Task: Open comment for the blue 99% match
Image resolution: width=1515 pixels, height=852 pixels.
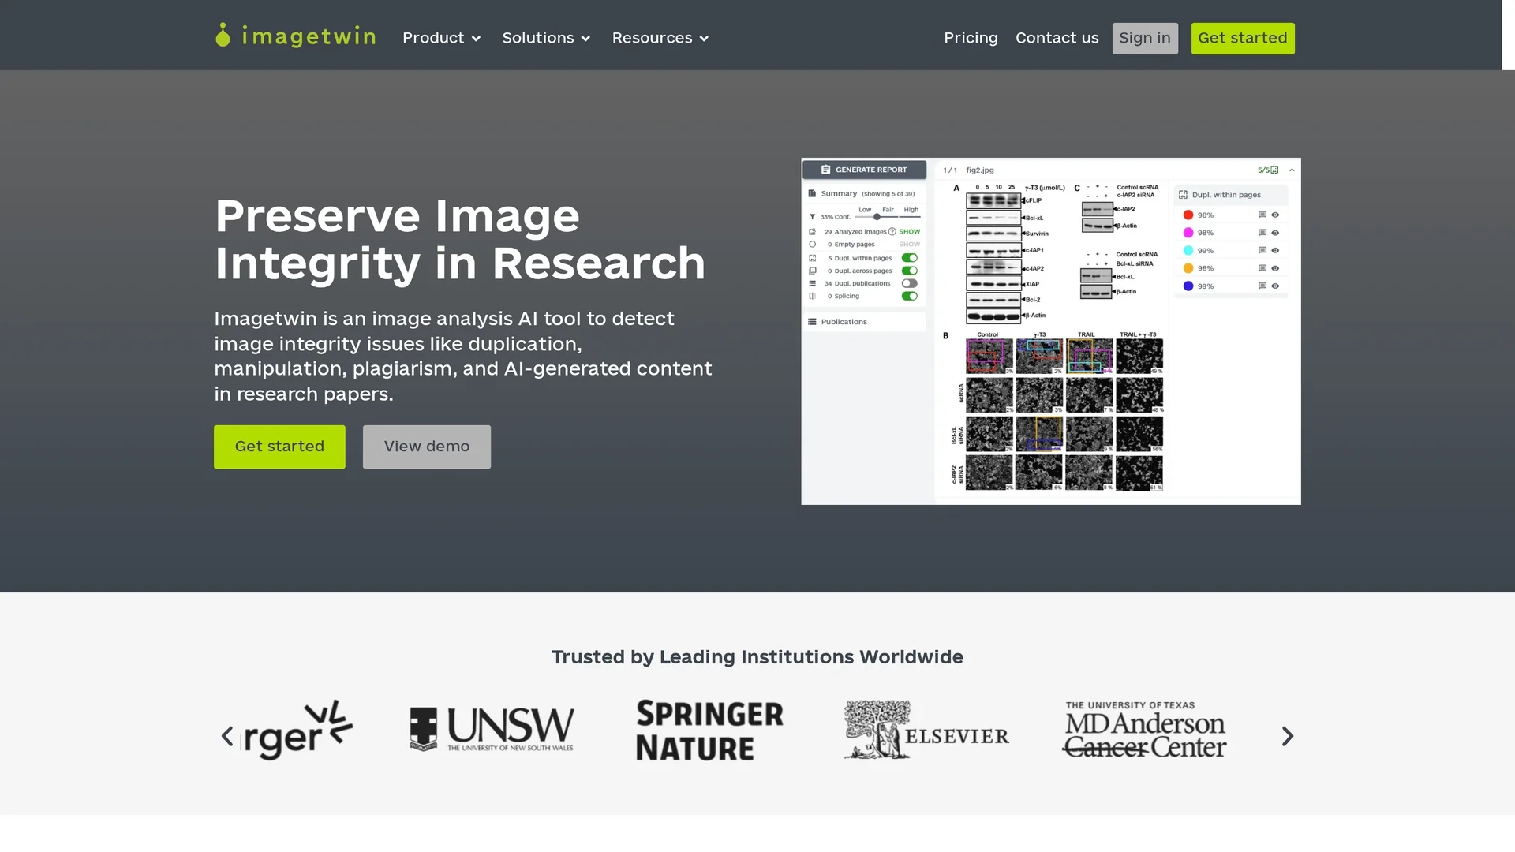Action: point(1262,286)
